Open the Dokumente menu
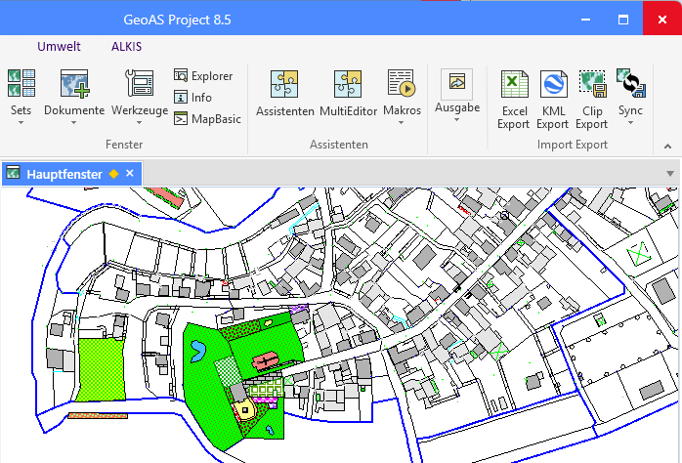 pos(74,94)
